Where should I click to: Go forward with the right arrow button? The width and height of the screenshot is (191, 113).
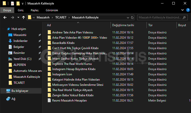point(12,17)
